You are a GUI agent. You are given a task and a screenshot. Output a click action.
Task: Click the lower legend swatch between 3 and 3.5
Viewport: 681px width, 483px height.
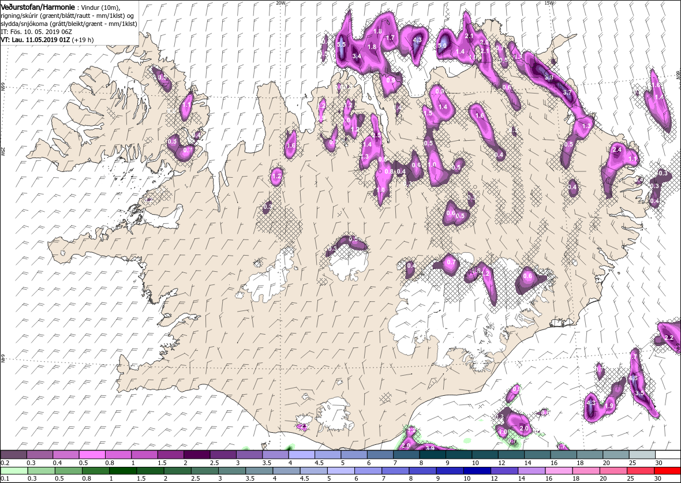(231, 471)
